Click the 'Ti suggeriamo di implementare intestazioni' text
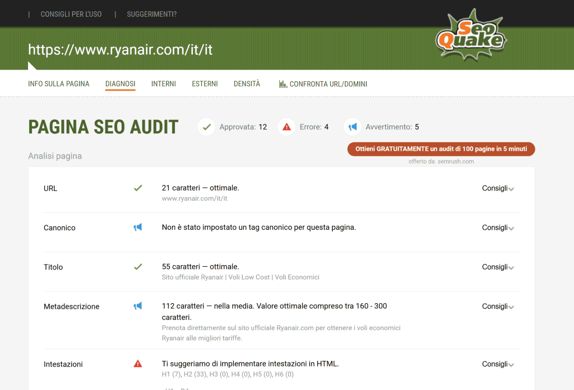This screenshot has width=574, height=390. 251,364
